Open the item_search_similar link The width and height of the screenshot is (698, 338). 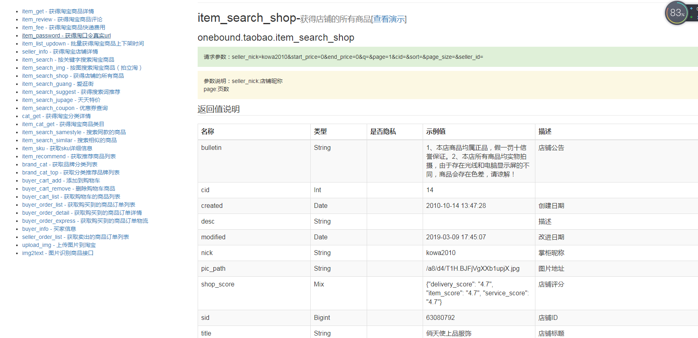[x=69, y=140]
